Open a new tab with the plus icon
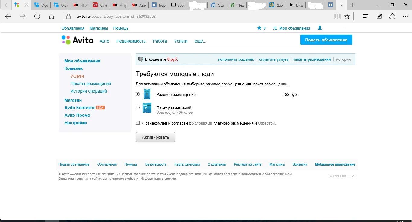The width and height of the screenshot is (412, 222). pyautogui.click(x=352, y=5)
